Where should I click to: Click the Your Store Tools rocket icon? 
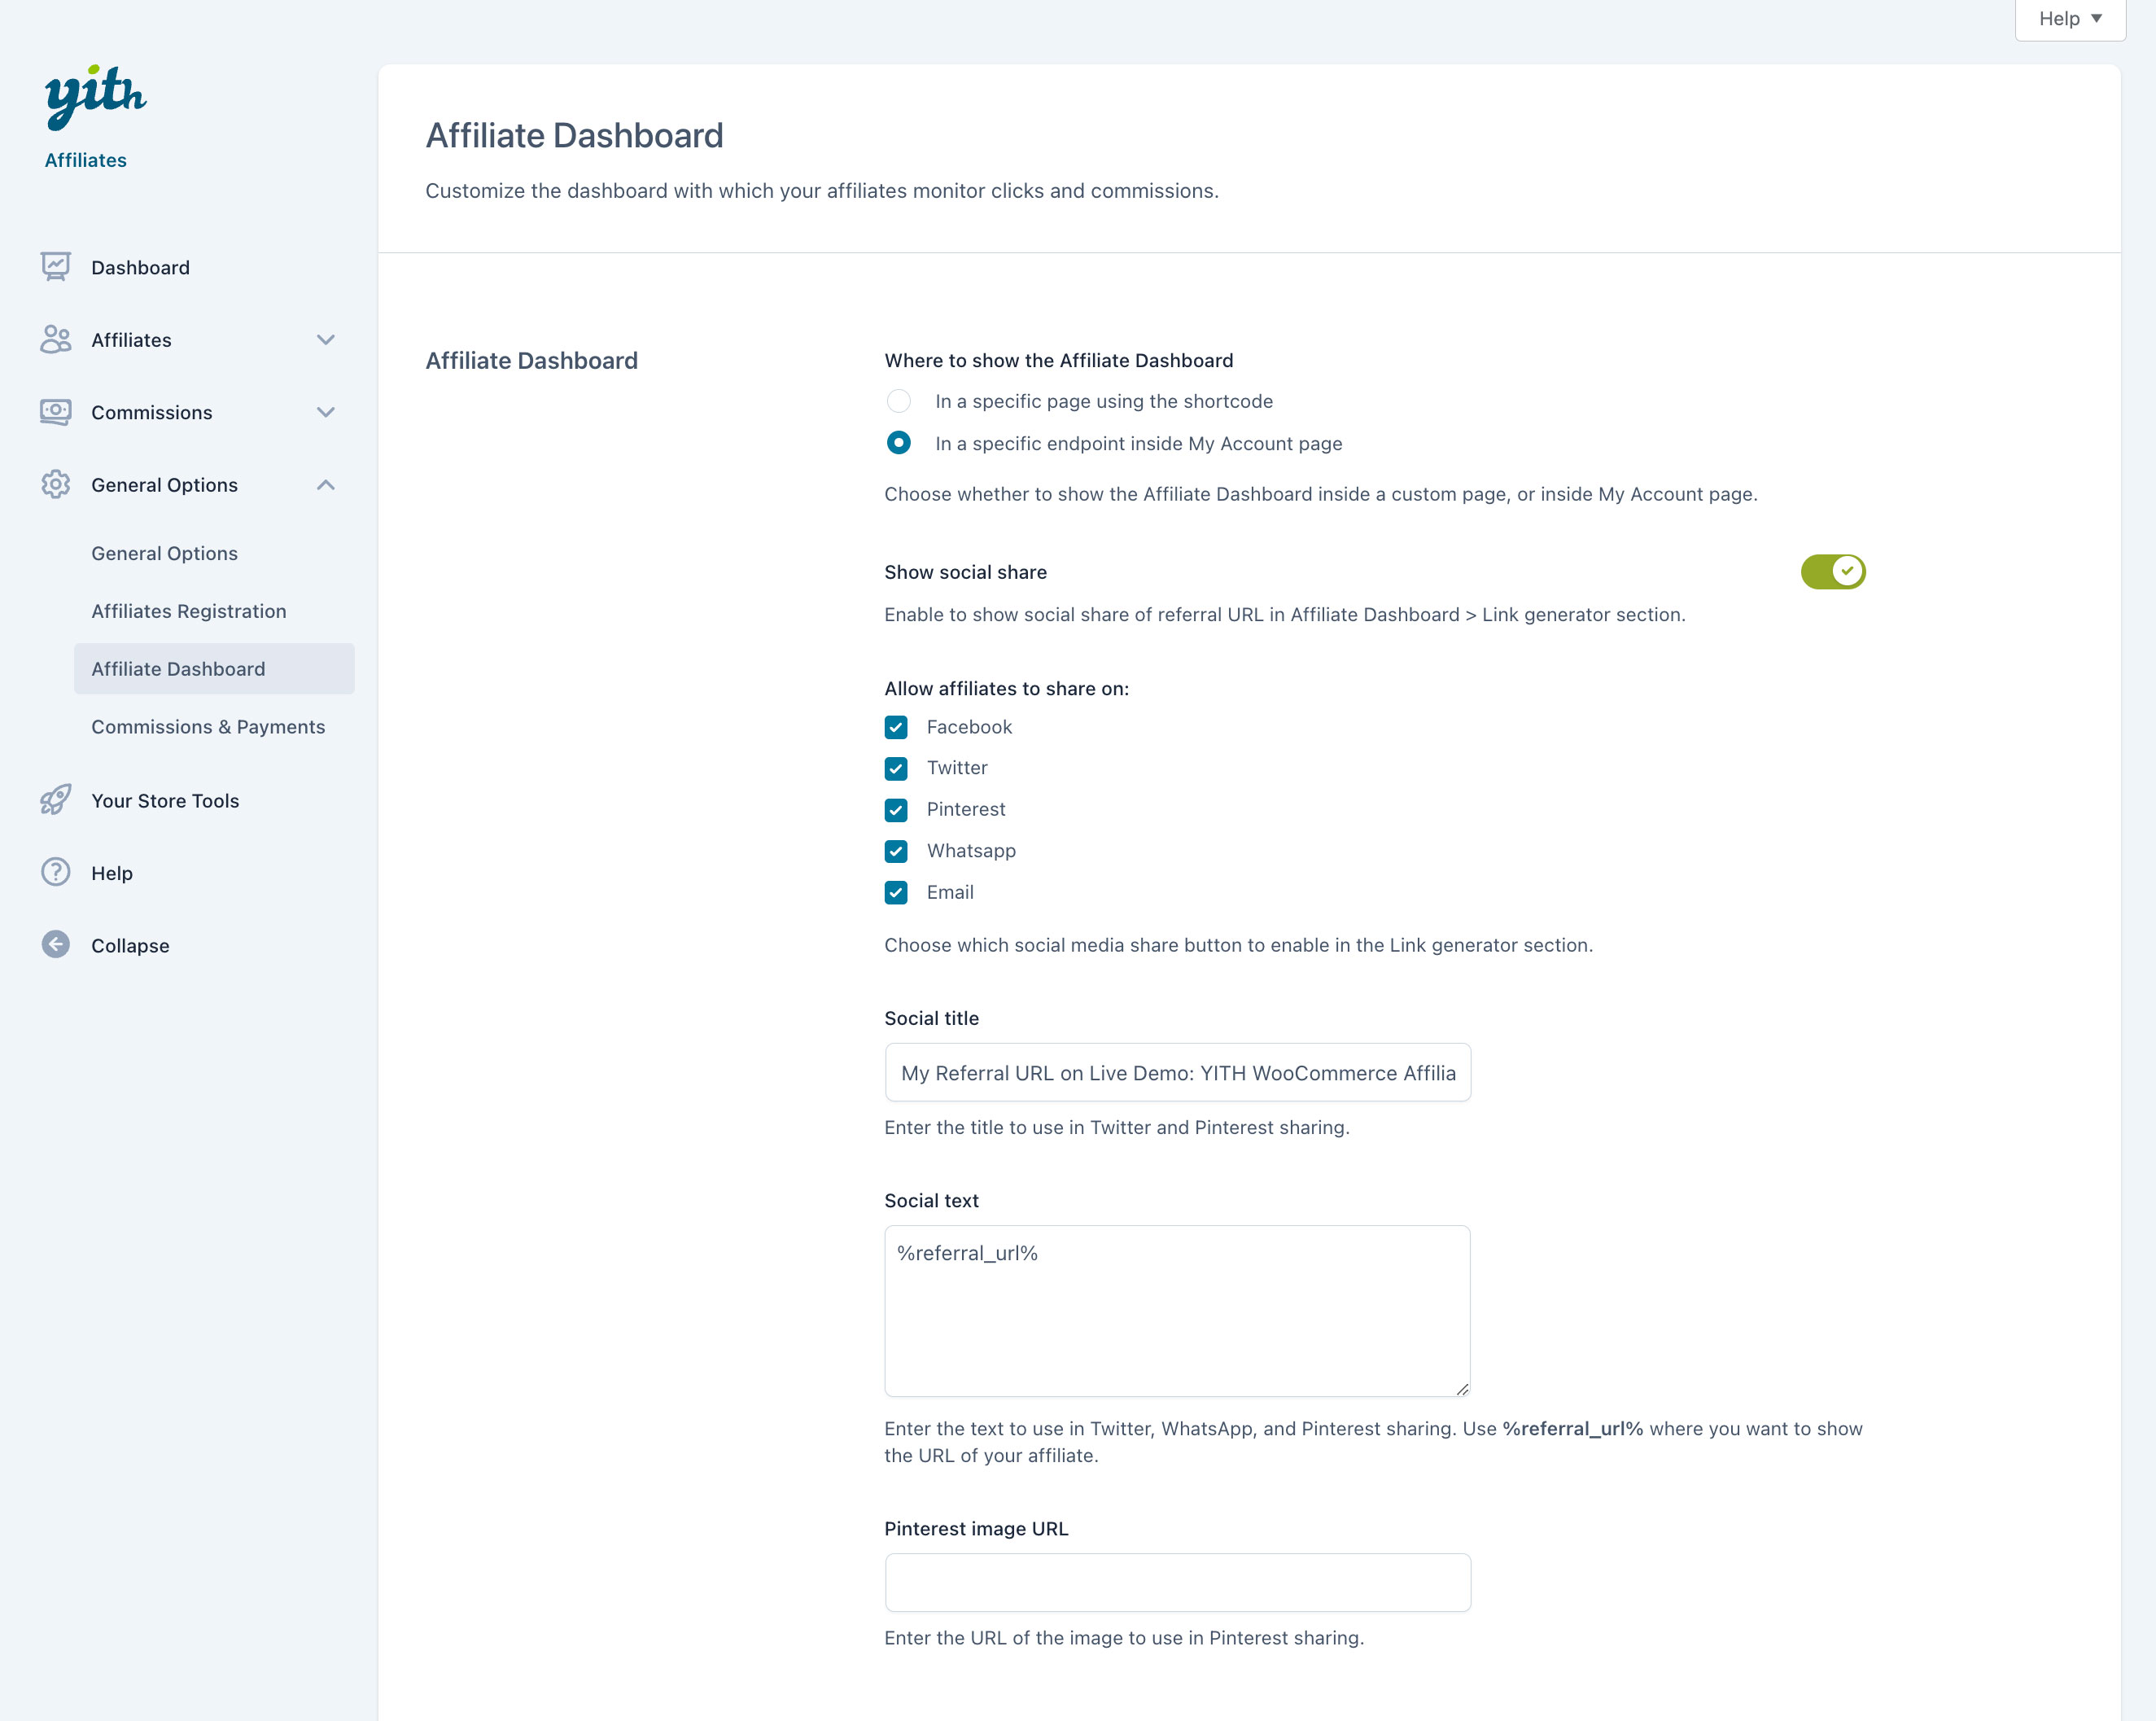(x=56, y=800)
